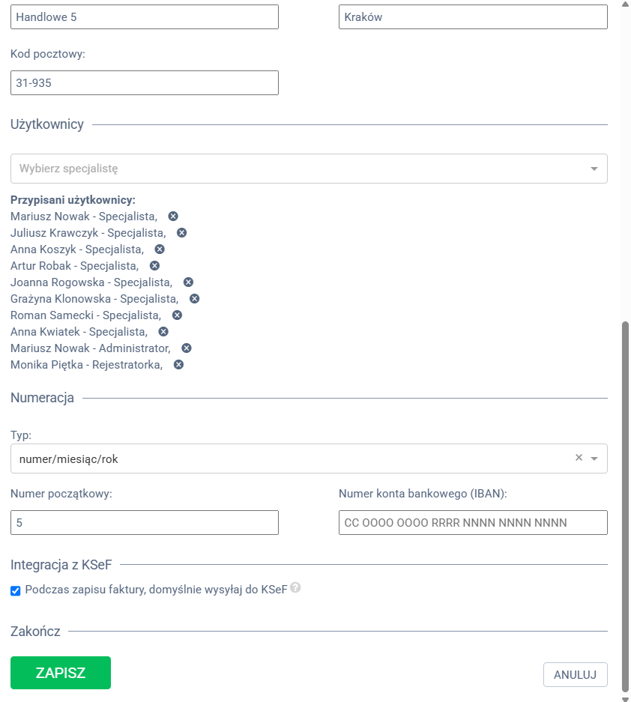631x702 pixels.
Task: Remove Mariusz Nowak Specjalista from assigned users
Action: pyautogui.click(x=173, y=217)
